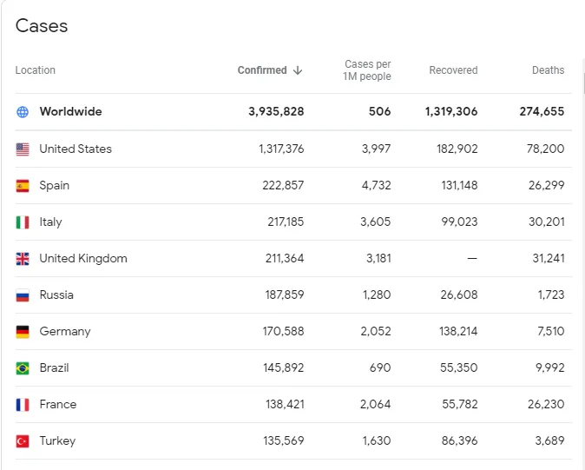Click Worldwide recovered value 1,319,306
Image resolution: width=585 pixels, height=470 pixels.
point(451,111)
